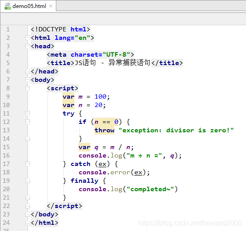Image resolution: width=246 pixels, height=231 pixels.
Task: Click the fold end marker at line 24
Action: pyautogui.click(x=27, y=223)
